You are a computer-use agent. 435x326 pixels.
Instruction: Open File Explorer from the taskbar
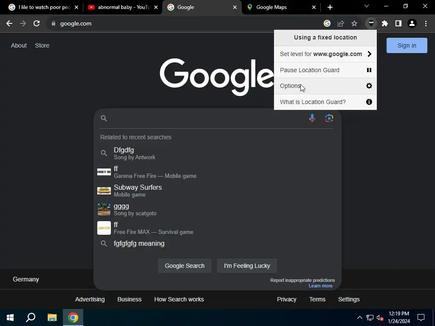52,318
